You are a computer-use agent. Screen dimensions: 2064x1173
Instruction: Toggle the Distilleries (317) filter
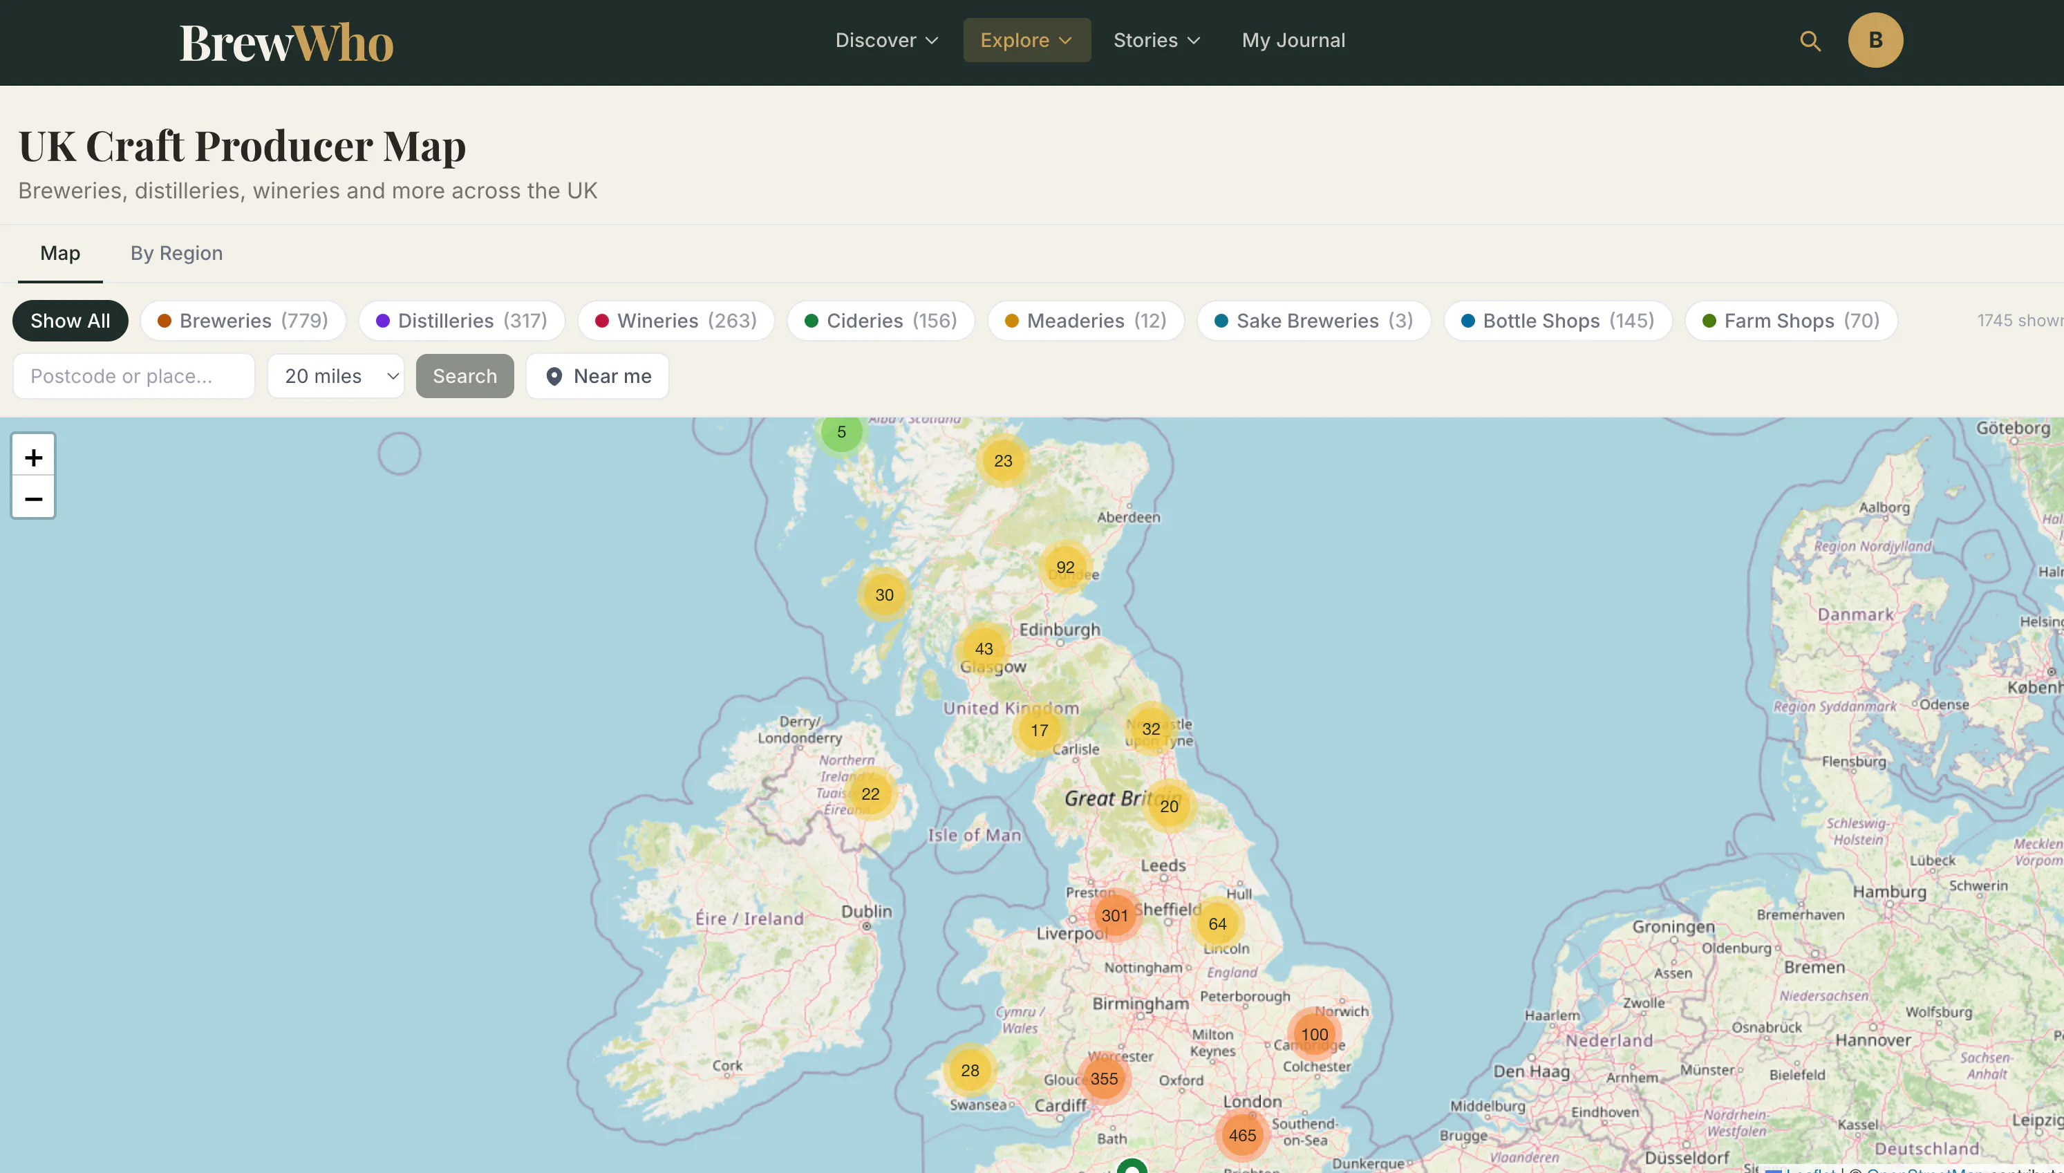click(462, 321)
